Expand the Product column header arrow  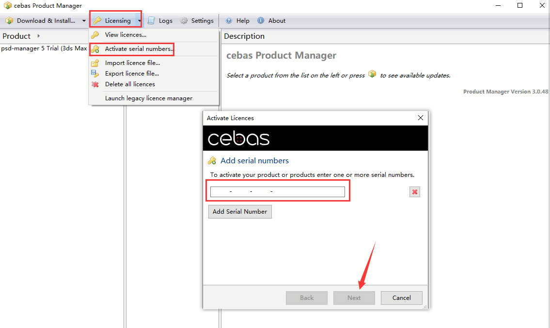[x=39, y=36]
